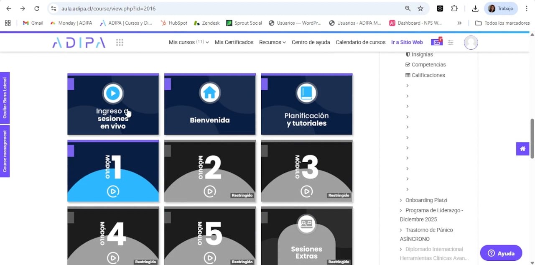Expand the Recursos dropdown menu
The width and height of the screenshot is (535, 265).
click(x=272, y=42)
